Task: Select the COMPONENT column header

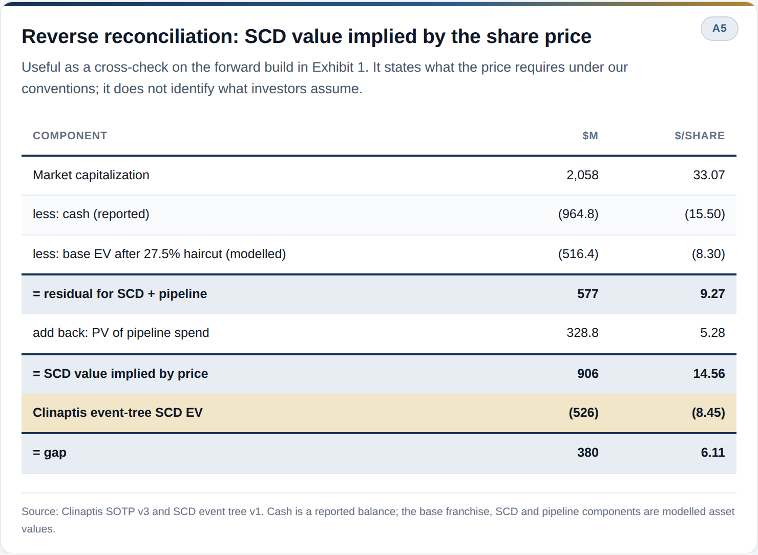Action: (x=70, y=136)
